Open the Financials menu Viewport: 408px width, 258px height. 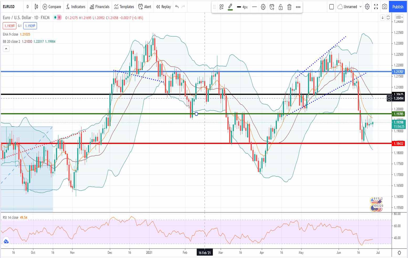pyautogui.click(x=100, y=7)
